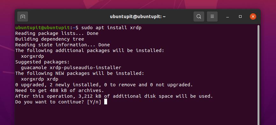Open the hamburger menu
This screenshot has width=276, height=125.
pos(212,16)
